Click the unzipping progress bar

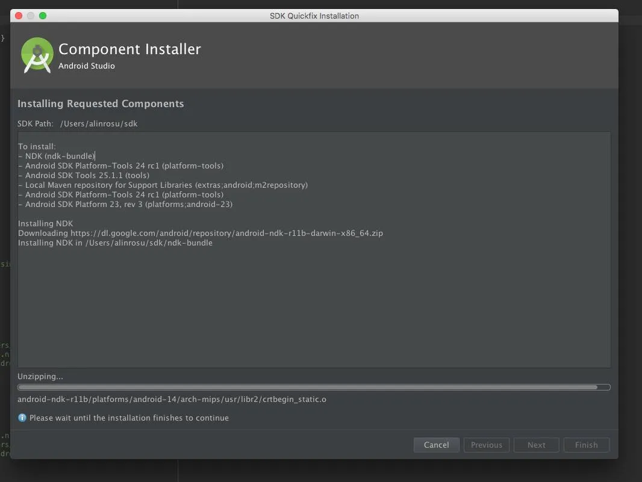[x=314, y=387]
